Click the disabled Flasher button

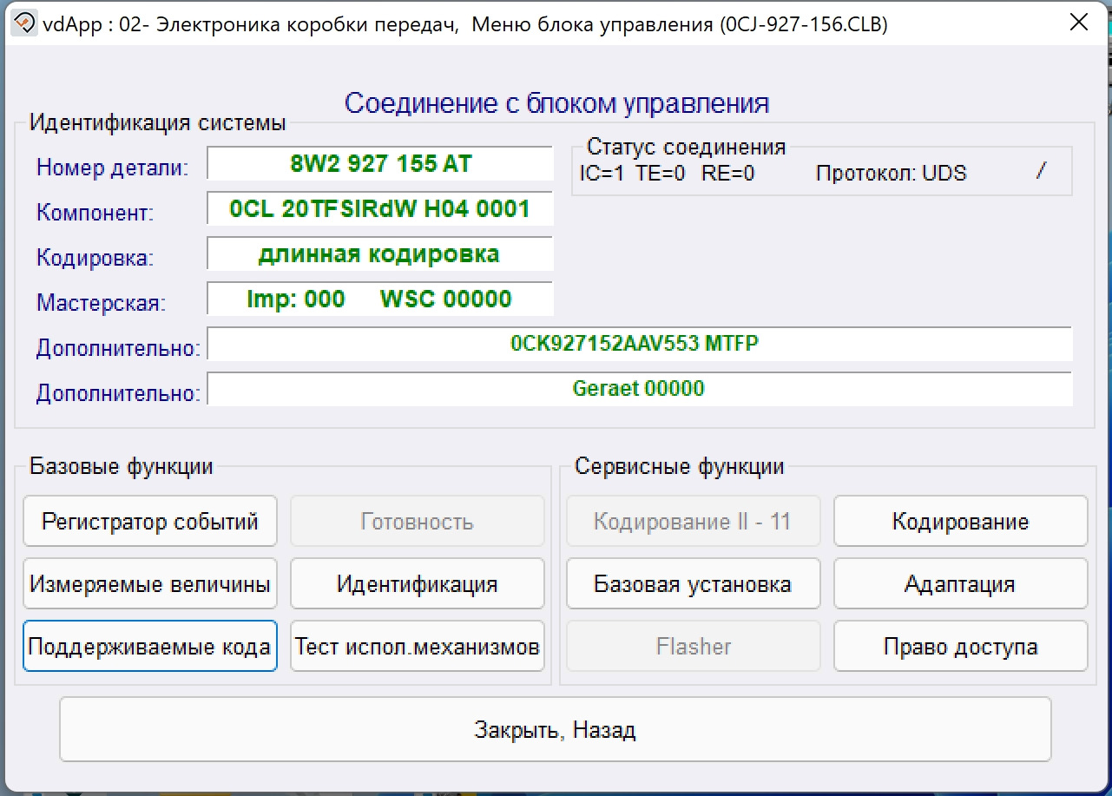[x=694, y=647]
